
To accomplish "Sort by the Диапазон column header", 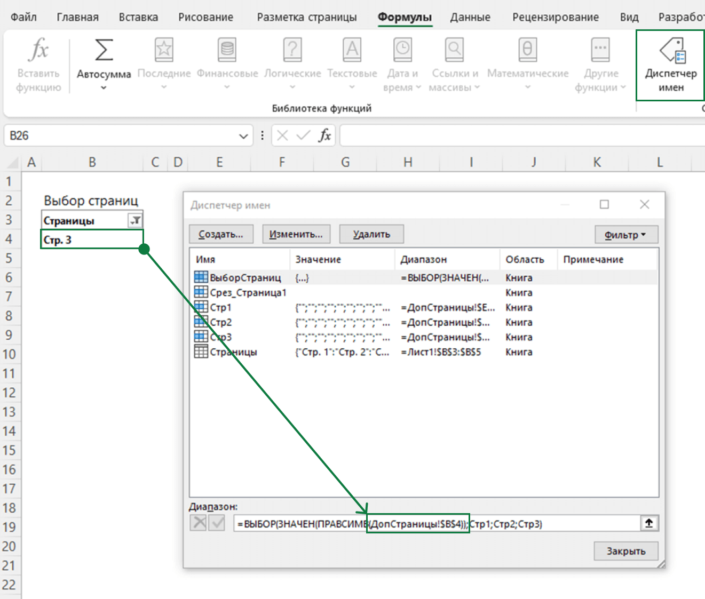I will click(x=447, y=259).
